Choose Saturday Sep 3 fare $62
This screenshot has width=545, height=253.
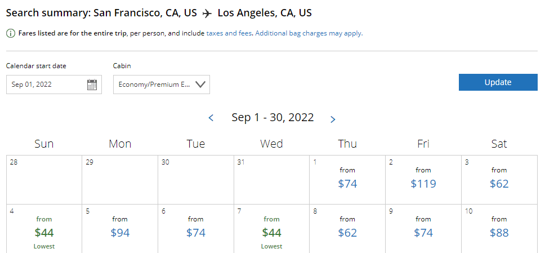tap(499, 183)
